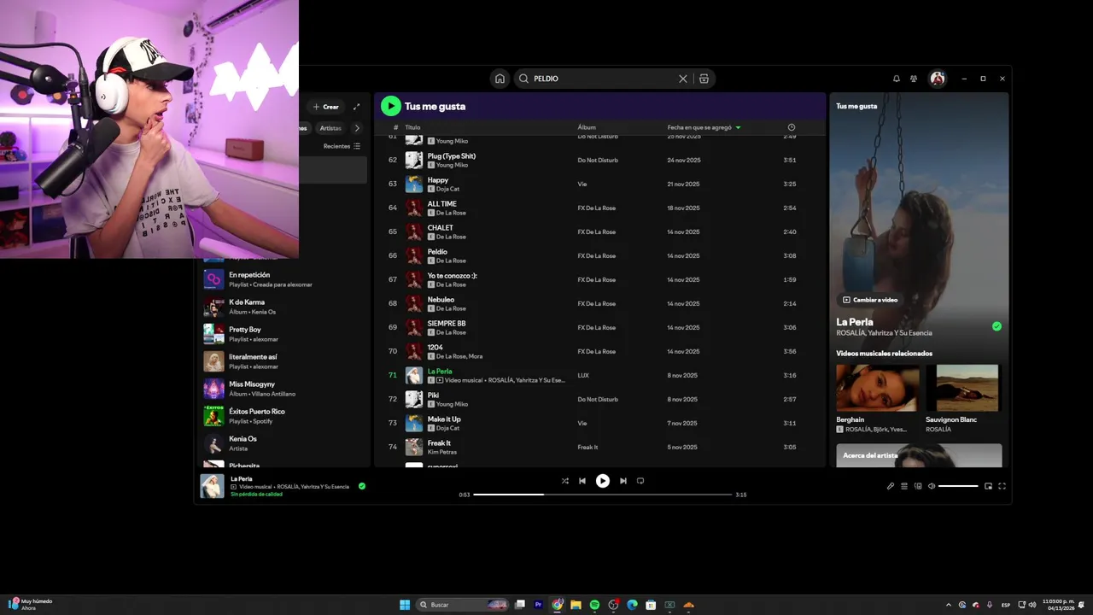The height and width of the screenshot is (615, 1093).
Task: Play the Tus me gusta playlist
Action: (390, 106)
